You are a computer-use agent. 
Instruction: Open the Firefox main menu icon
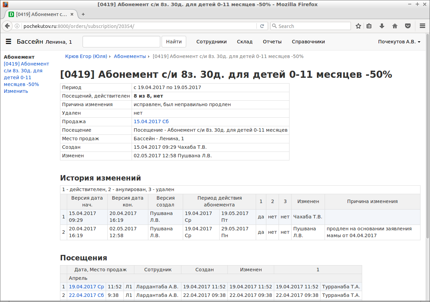[x=422, y=26]
